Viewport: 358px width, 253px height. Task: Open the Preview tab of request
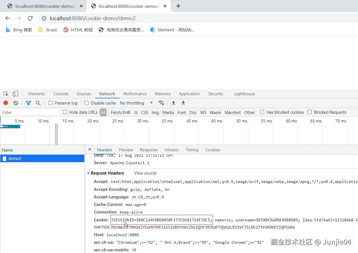126,150
